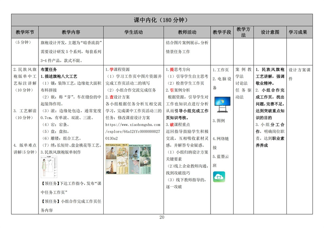324x228 pixels.
Task: Click the line '（5）盘：盘扣。'
Action: [56, 132]
